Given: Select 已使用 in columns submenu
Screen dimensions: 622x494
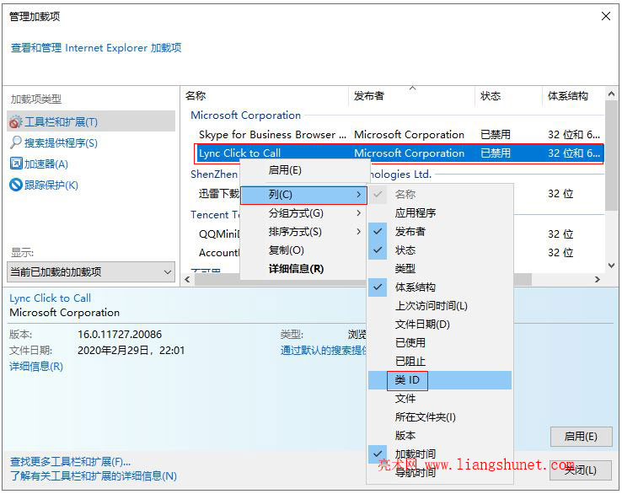Looking at the screenshot, I should click(440, 343).
